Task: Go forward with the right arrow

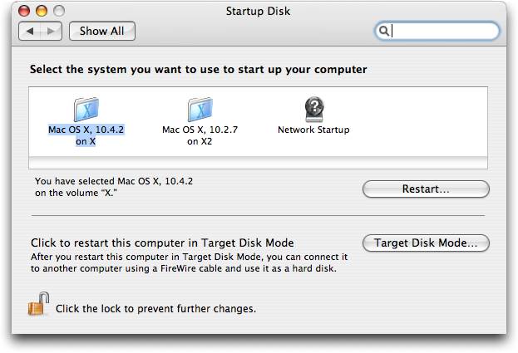Action: pyautogui.click(x=51, y=32)
